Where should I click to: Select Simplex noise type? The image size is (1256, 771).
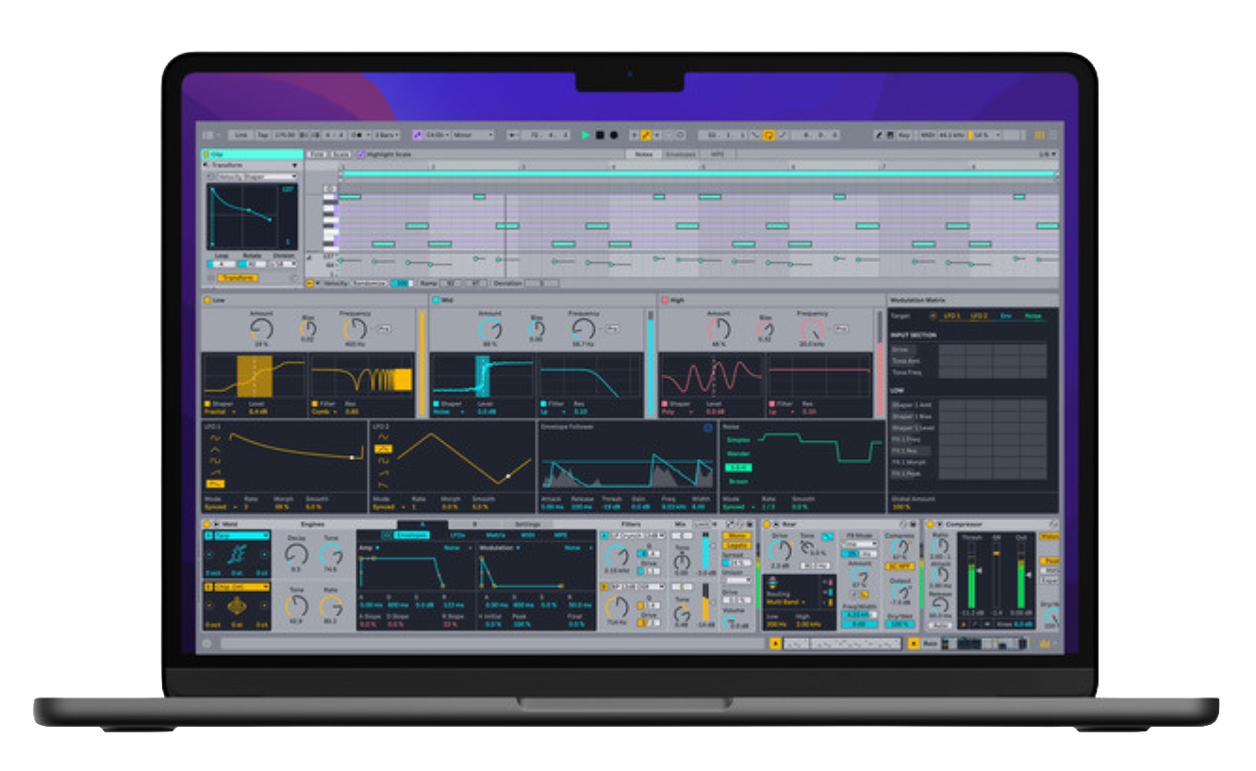737,440
